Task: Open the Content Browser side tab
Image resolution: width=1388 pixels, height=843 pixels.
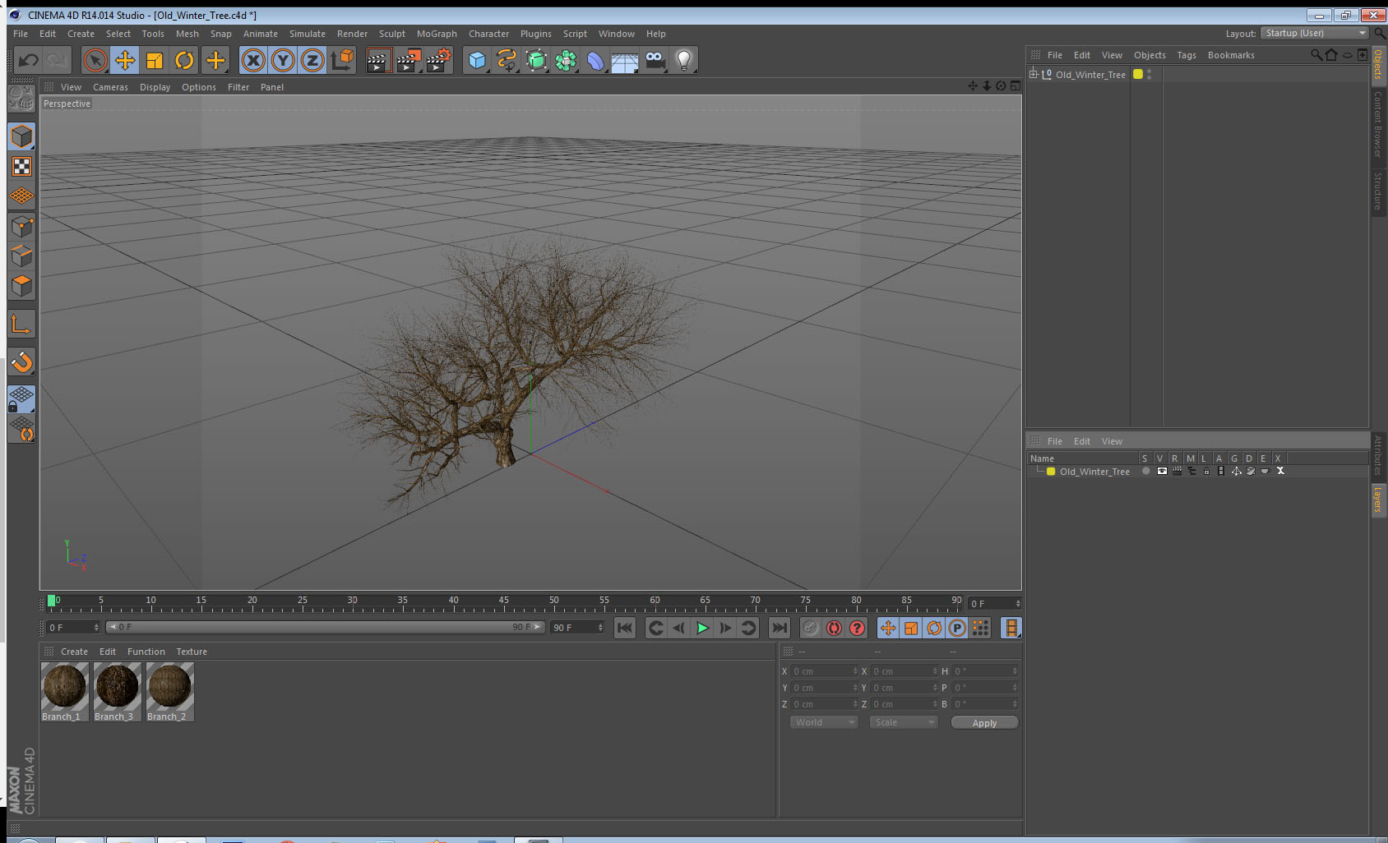Action: coord(1378,124)
